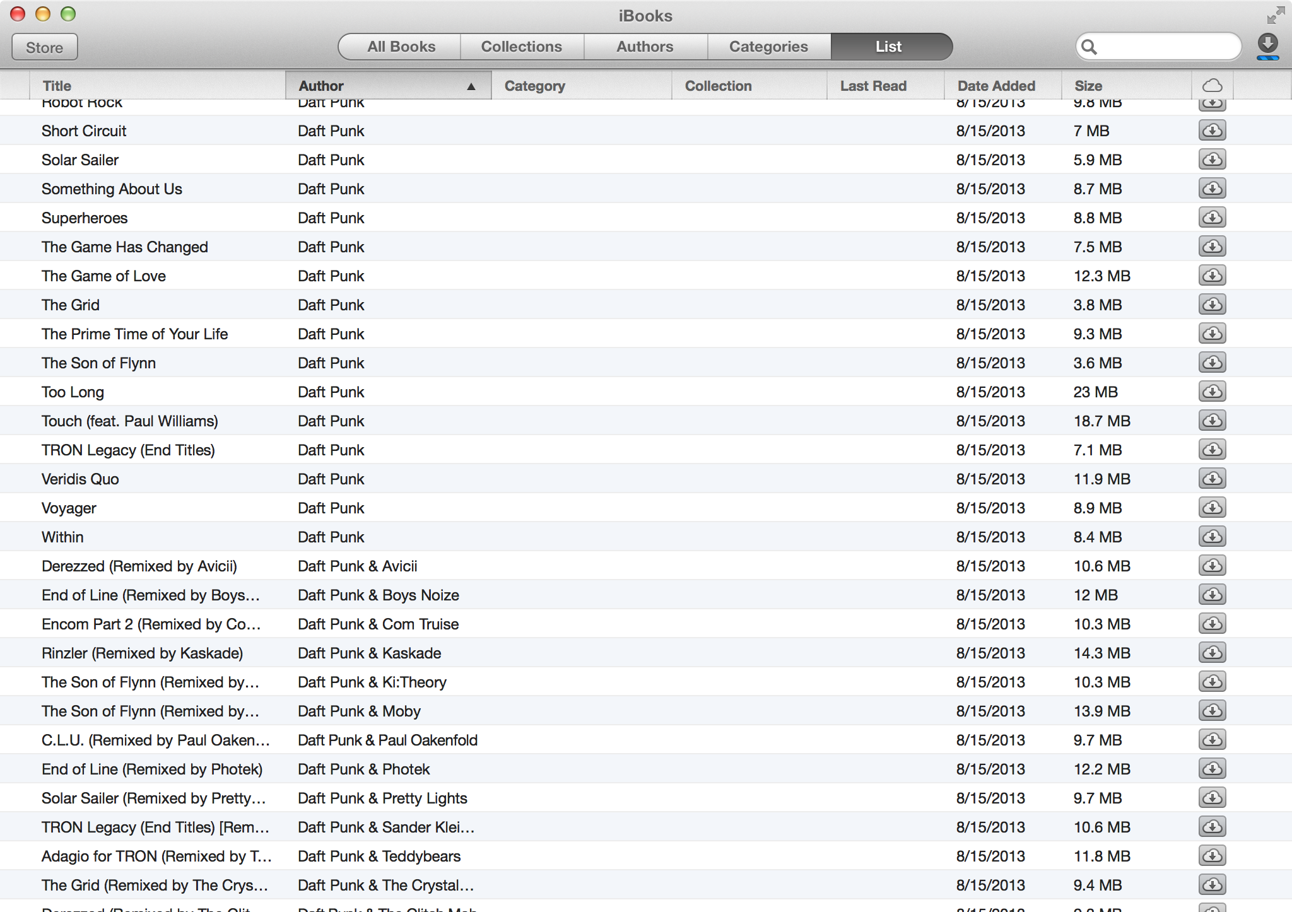Image resolution: width=1292 pixels, height=912 pixels.
Task: Download The Game of Love from iCloud
Action: point(1212,276)
